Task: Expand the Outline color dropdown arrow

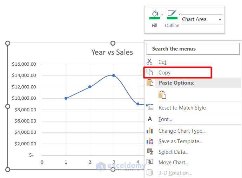Action: point(180,14)
